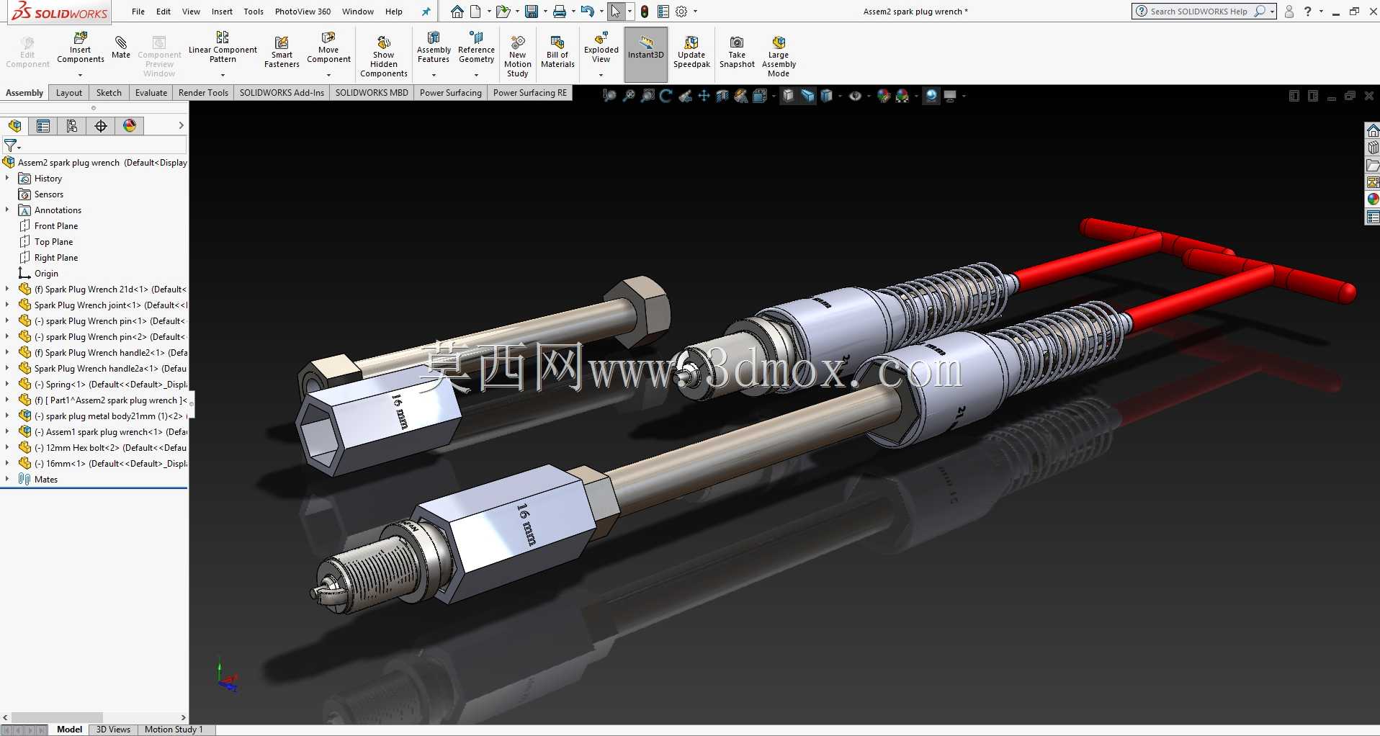The image size is (1380, 736).
Task: Expand the History tree node
Action: point(7,178)
